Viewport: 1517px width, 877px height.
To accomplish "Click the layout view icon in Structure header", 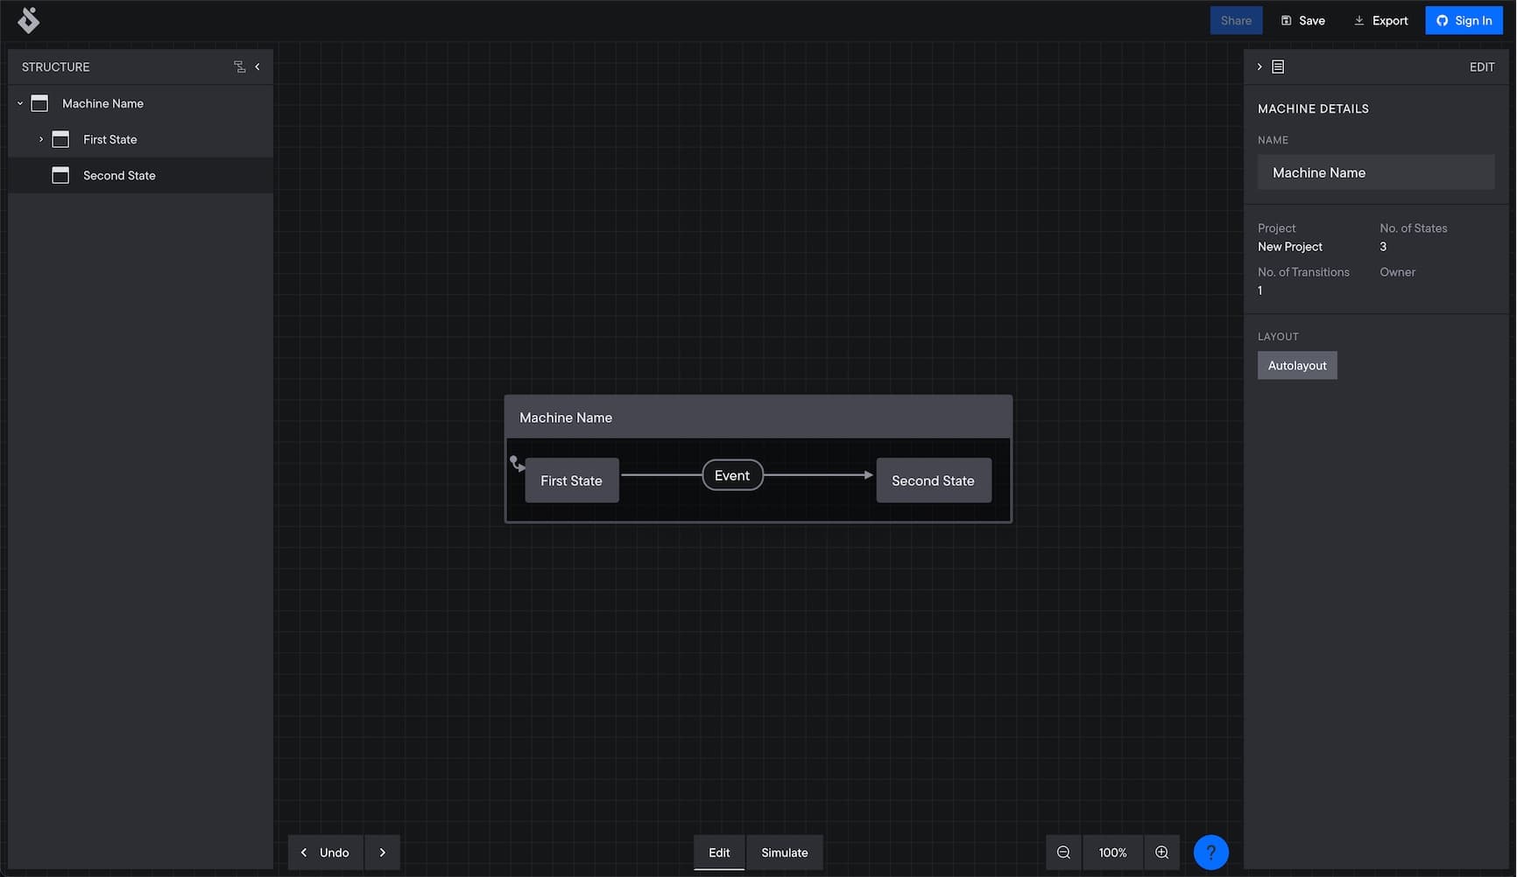I will (x=239, y=67).
